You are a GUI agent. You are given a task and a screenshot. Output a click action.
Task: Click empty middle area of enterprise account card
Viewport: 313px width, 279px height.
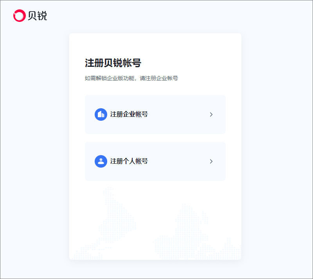coord(178,114)
